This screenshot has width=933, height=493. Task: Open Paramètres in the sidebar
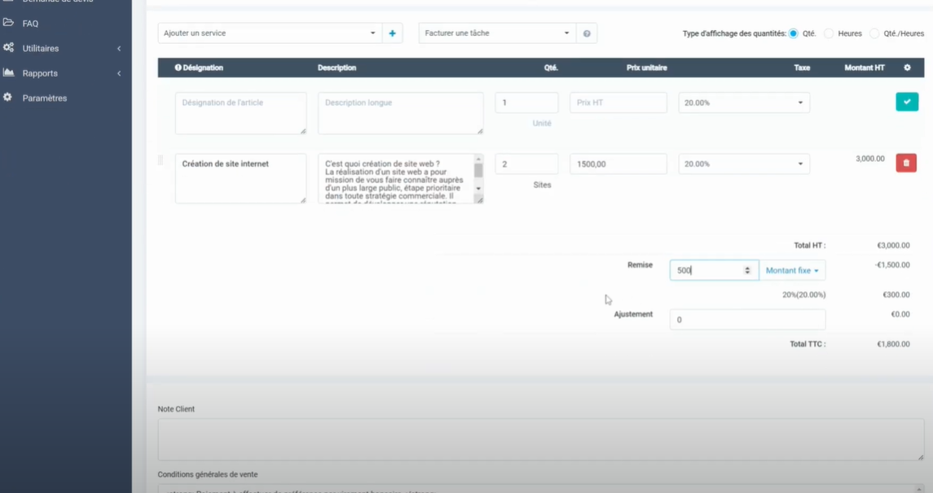(x=44, y=98)
